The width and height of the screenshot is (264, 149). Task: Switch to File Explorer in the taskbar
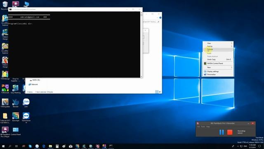point(50,146)
